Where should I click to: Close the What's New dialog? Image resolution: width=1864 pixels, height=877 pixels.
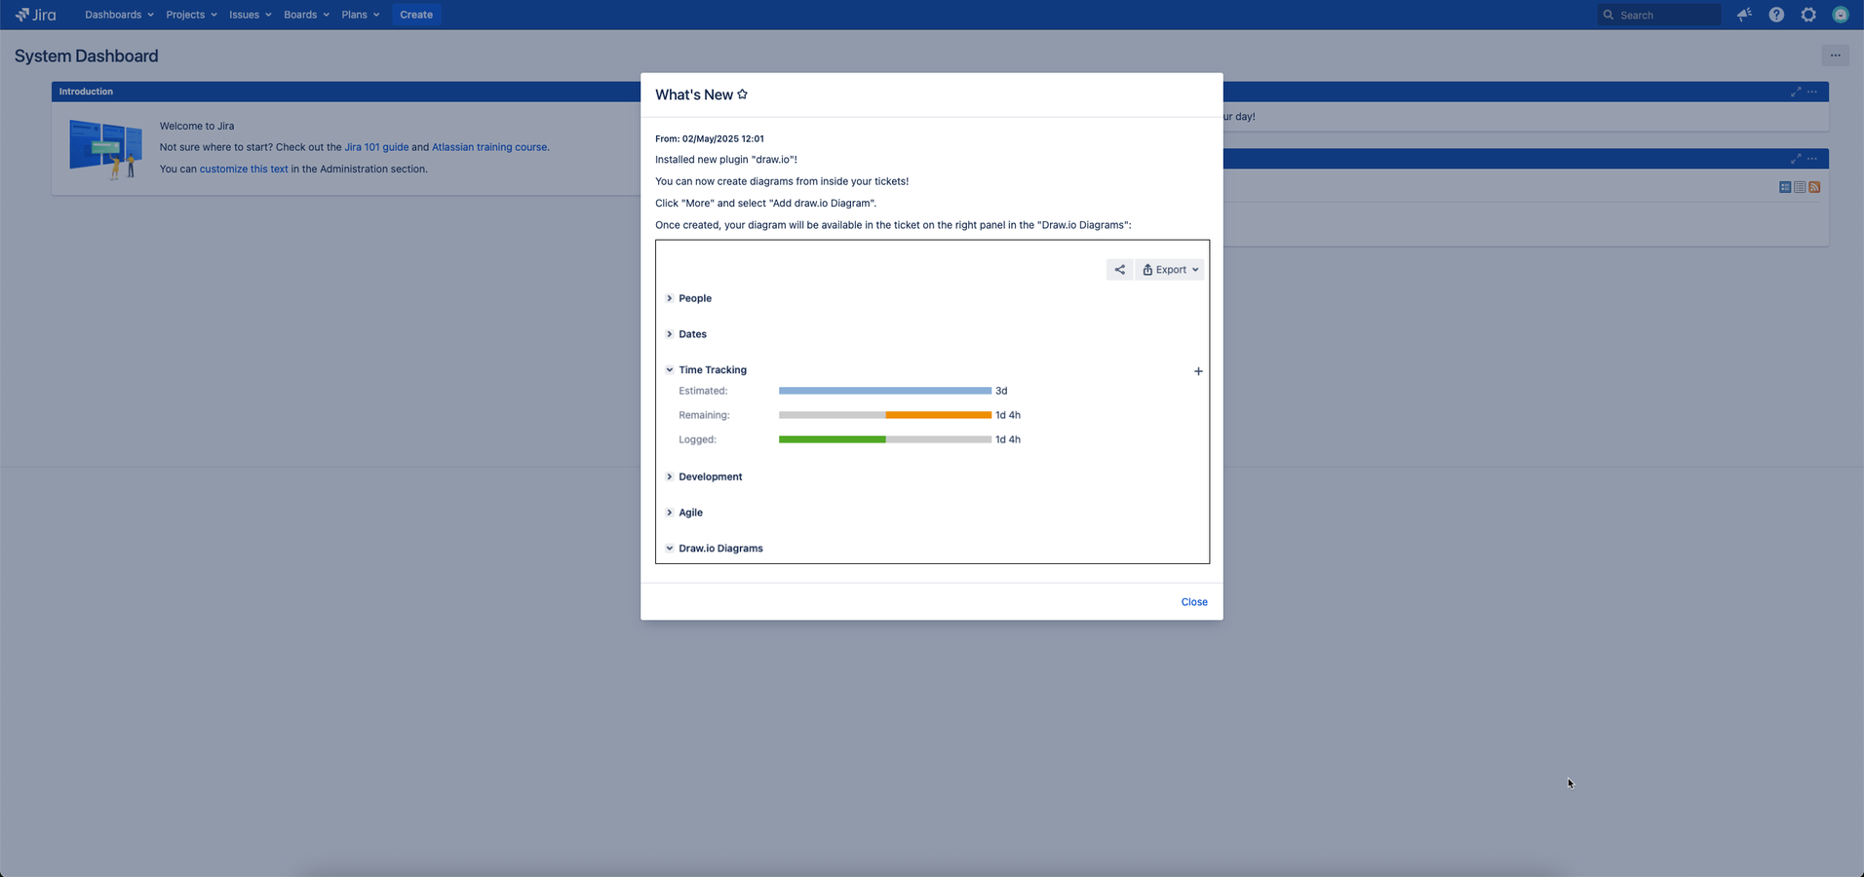pos(1194,602)
